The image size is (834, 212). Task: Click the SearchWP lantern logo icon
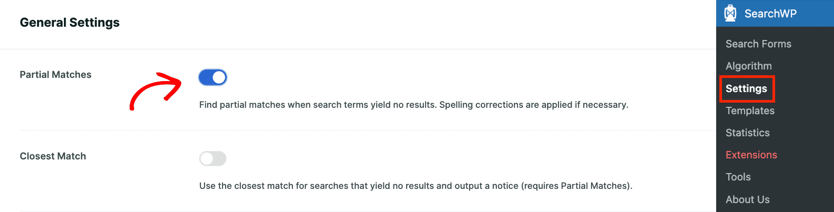pos(730,13)
